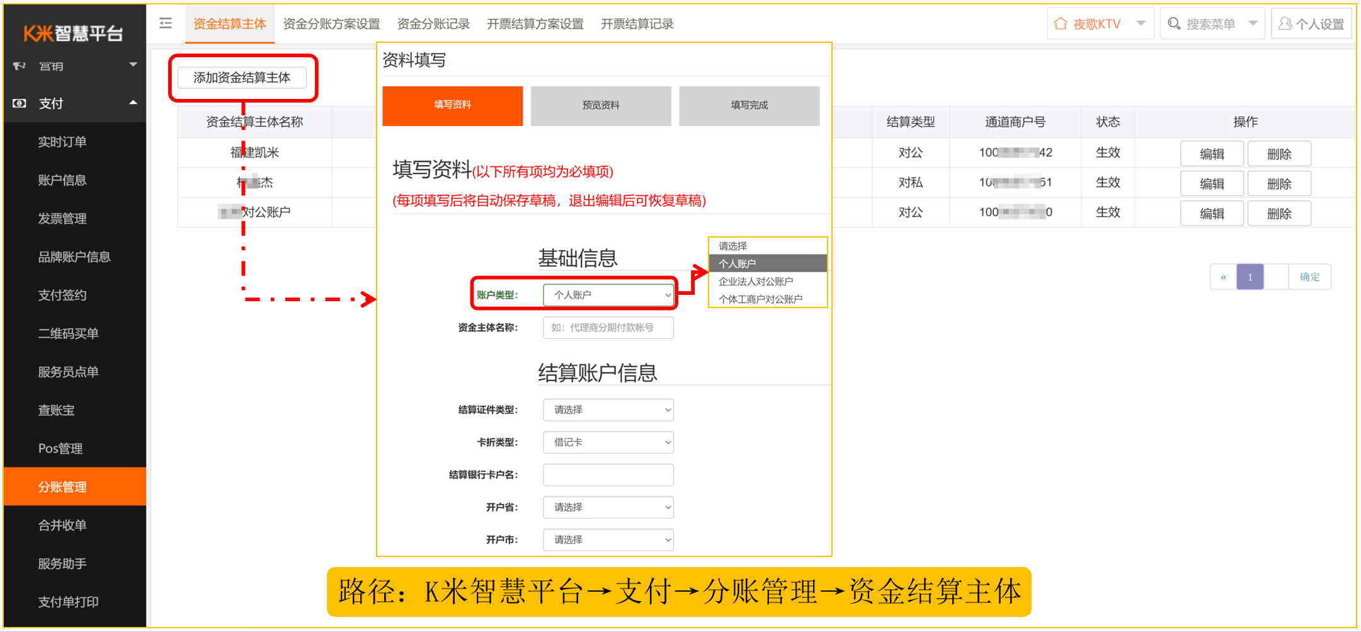
Task: Expand the 夜歌KTV store dropdown arrow
Action: tap(1141, 24)
